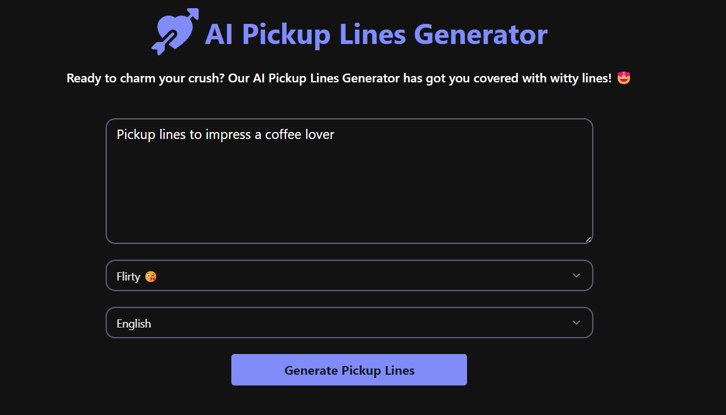The image size is (726, 415).
Task: Select the coffee lover prompt text
Action: point(225,134)
